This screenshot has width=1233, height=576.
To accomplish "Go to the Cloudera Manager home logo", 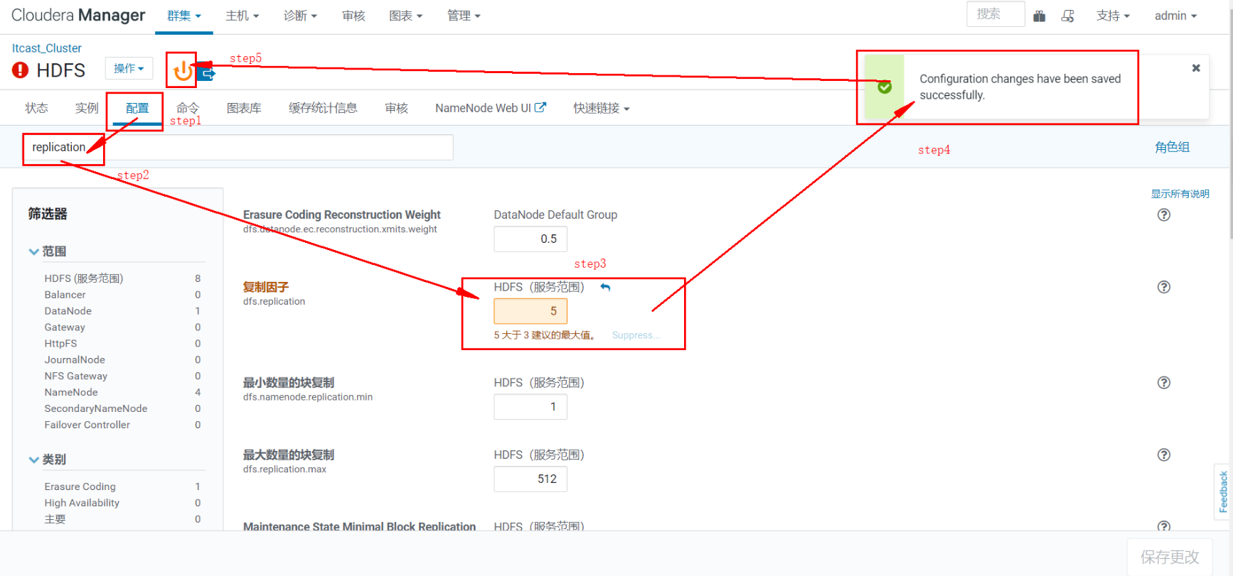I will click(78, 15).
